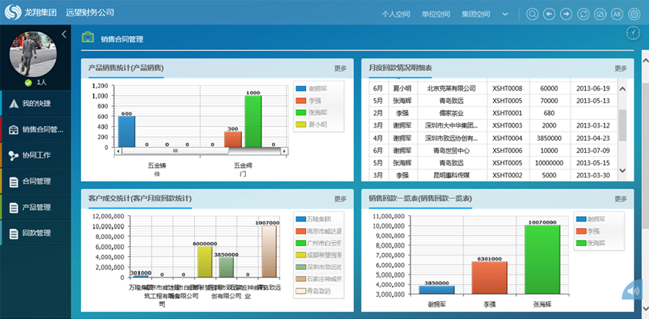Select 月度回款情况明细表 panel title
Screen dimensions: 649x319
[400, 68]
